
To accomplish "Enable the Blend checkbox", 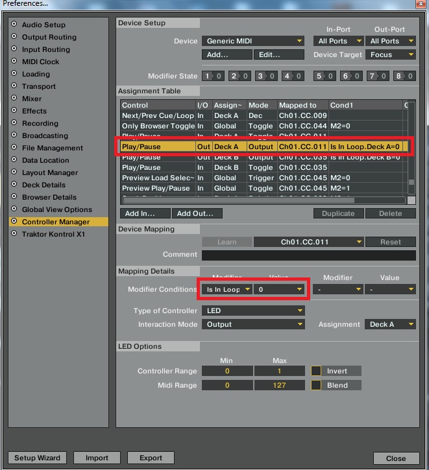I will [x=316, y=385].
